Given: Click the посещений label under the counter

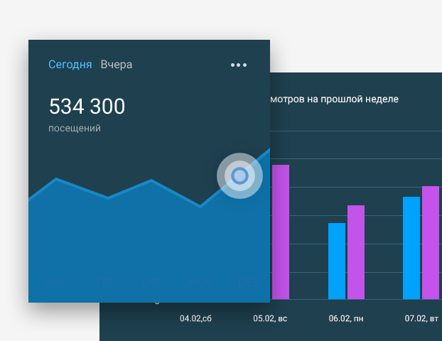Looking at the screenshot, I should coord(75,129).
